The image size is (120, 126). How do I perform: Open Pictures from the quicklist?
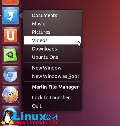52,32
